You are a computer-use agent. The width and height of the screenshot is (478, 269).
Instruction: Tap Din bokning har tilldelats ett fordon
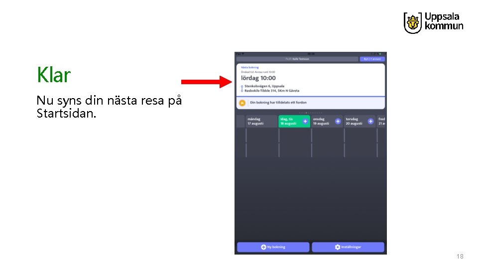(x=278, y=103)
